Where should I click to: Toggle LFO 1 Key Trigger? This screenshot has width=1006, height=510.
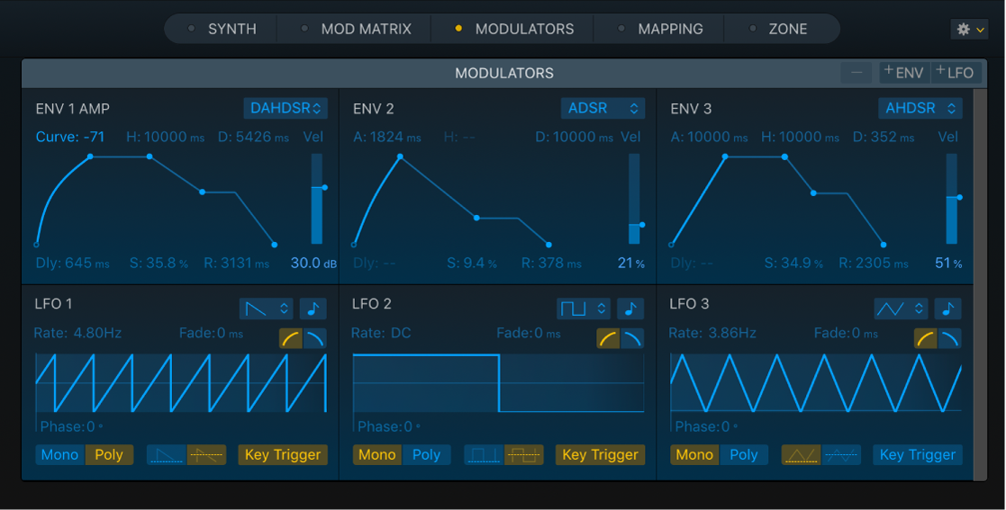pyautogui.click(x=283, y=455)
